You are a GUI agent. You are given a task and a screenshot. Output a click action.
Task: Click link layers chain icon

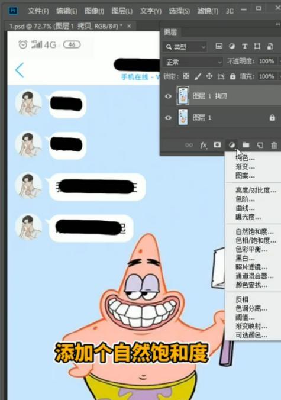(189, 145)
